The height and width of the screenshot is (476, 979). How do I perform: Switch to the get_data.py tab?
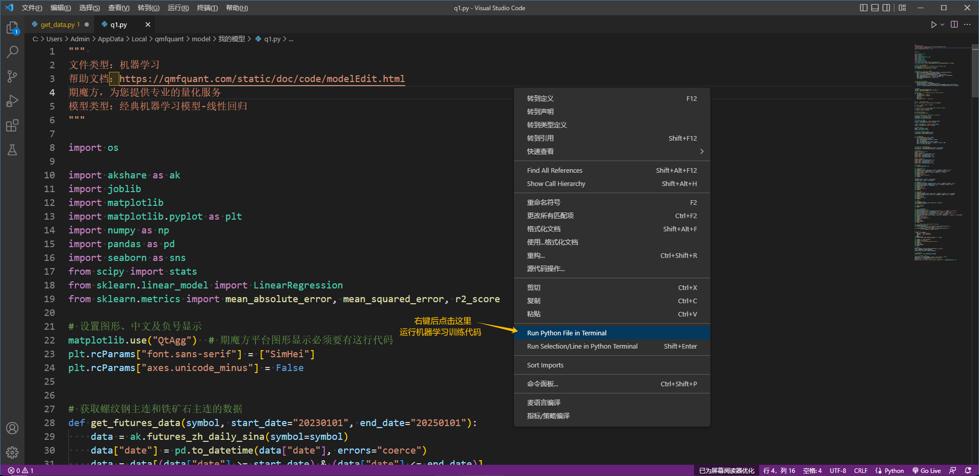(60, 24)
